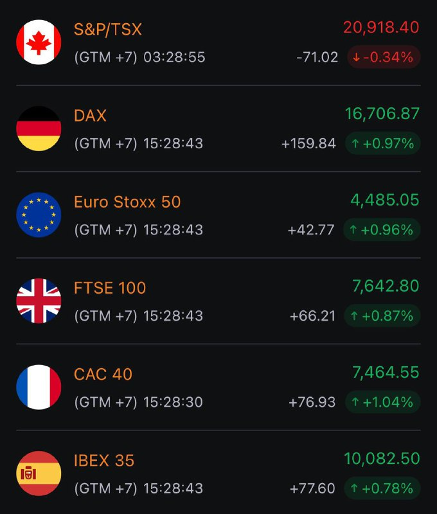Open the DAX index name
The image size is (437, 514).
(x=90, y=116)
